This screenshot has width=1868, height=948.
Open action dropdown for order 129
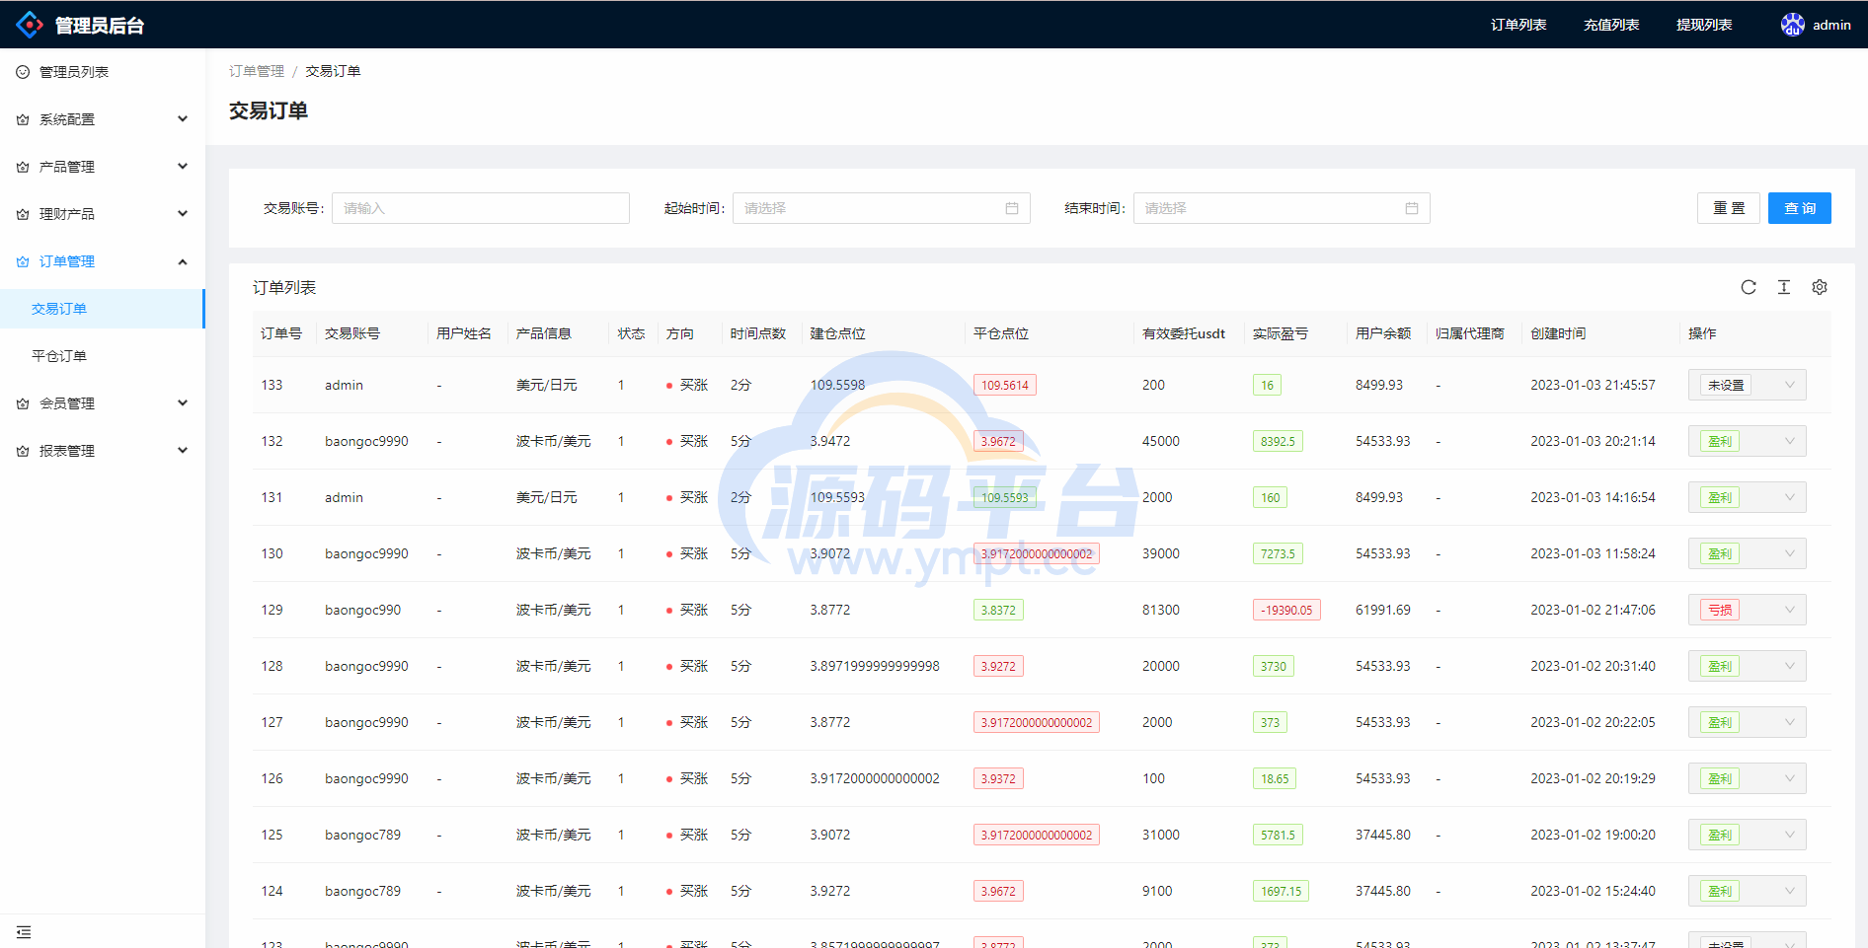1747,610
